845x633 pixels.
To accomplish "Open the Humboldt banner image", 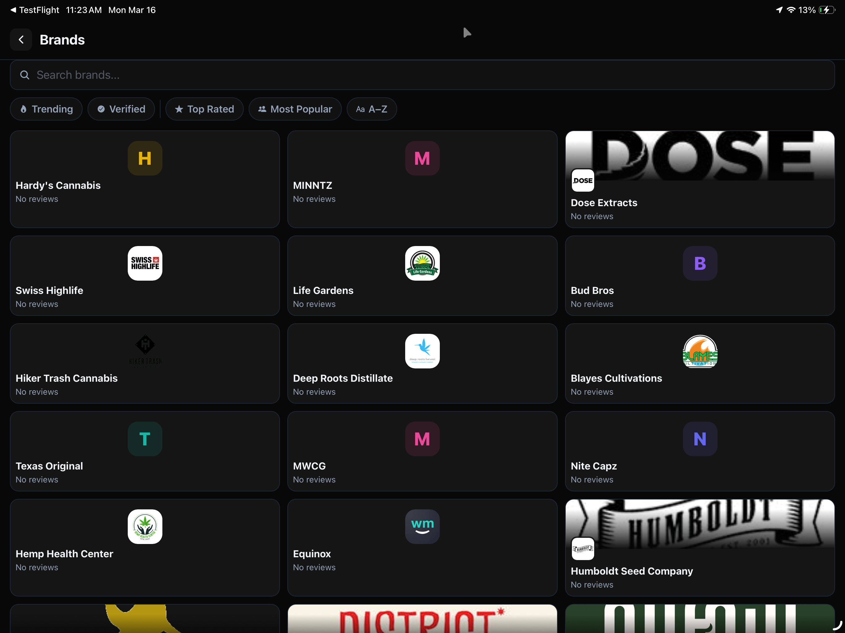I will [700, 524].
